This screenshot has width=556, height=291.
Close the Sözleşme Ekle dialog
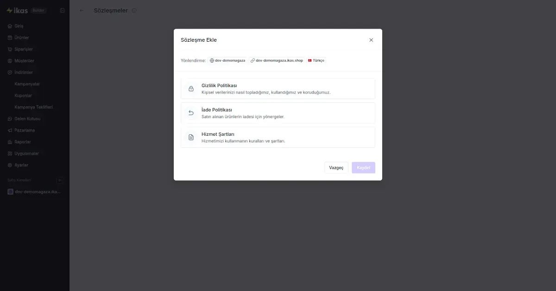click(x=371, y=40)
